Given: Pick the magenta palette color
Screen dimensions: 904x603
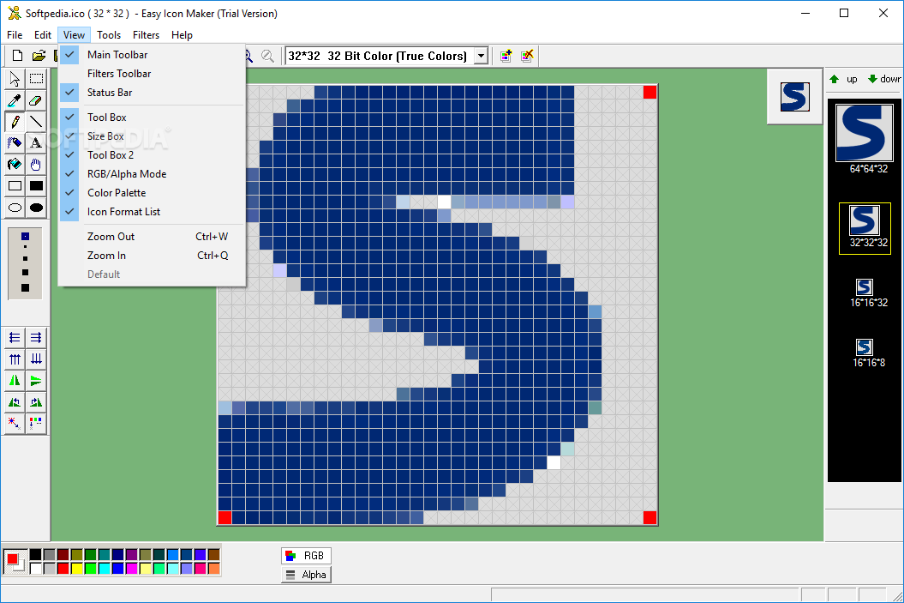Looking at the screenshot, I should [131, 569].
